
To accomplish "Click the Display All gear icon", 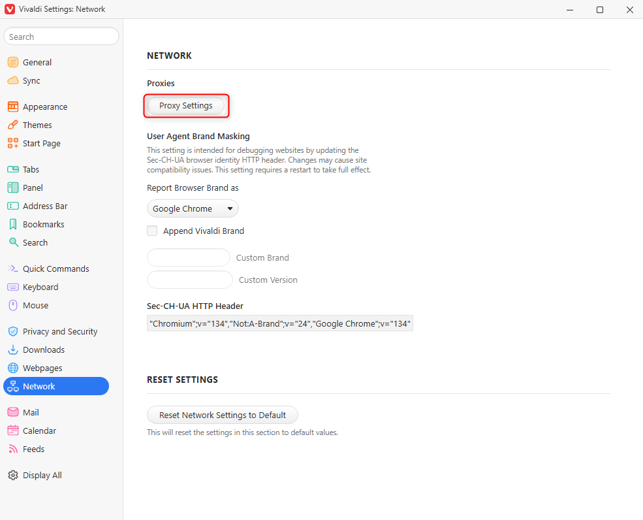I will pyautogui.click(x=13, y=476).
